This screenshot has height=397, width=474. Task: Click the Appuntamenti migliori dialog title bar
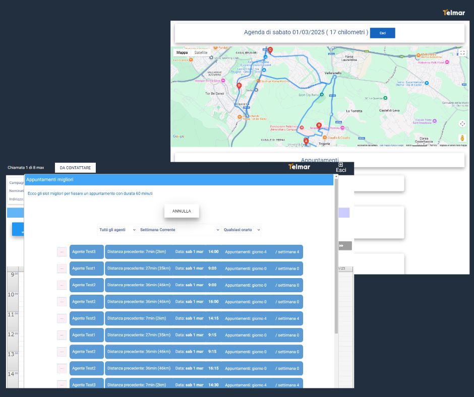click(x=179, y=179)
